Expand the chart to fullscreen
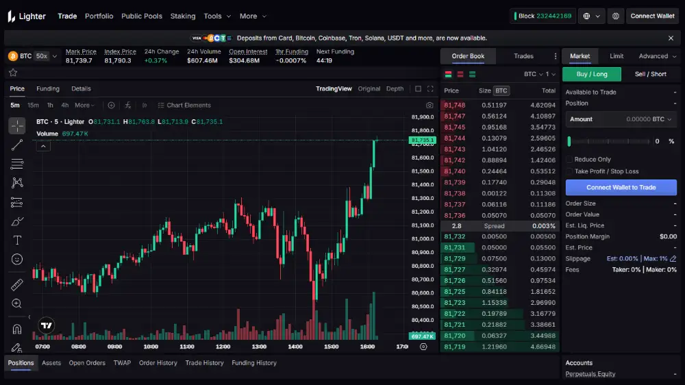The height and width of the screenshot is (385, 685). coord(430,88)
